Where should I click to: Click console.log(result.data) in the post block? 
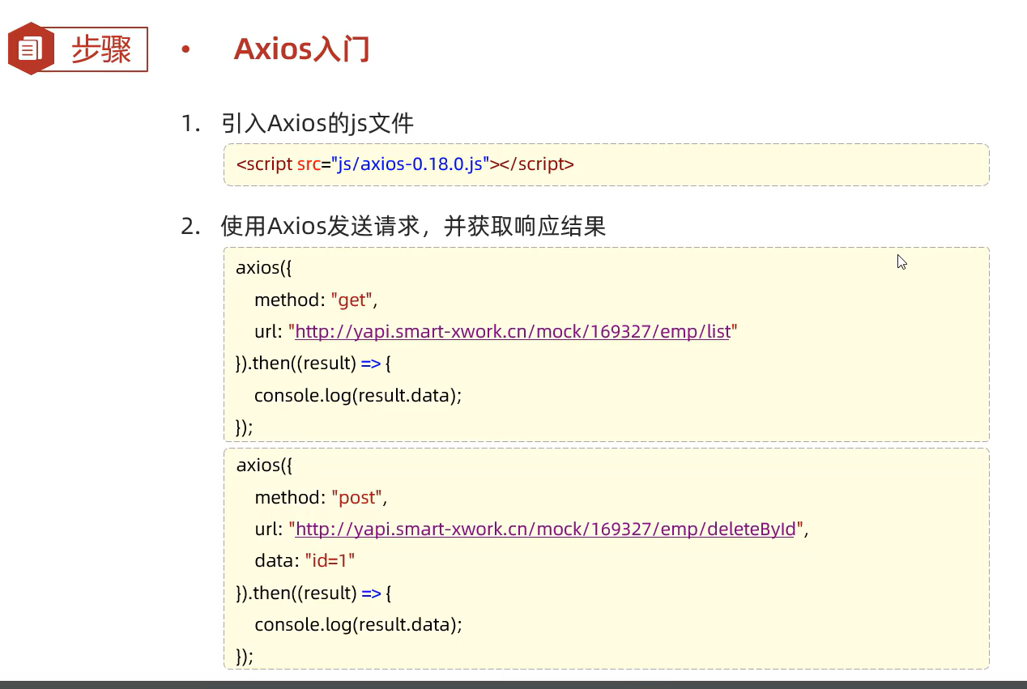pyautogui.click(x=358, y=624)
